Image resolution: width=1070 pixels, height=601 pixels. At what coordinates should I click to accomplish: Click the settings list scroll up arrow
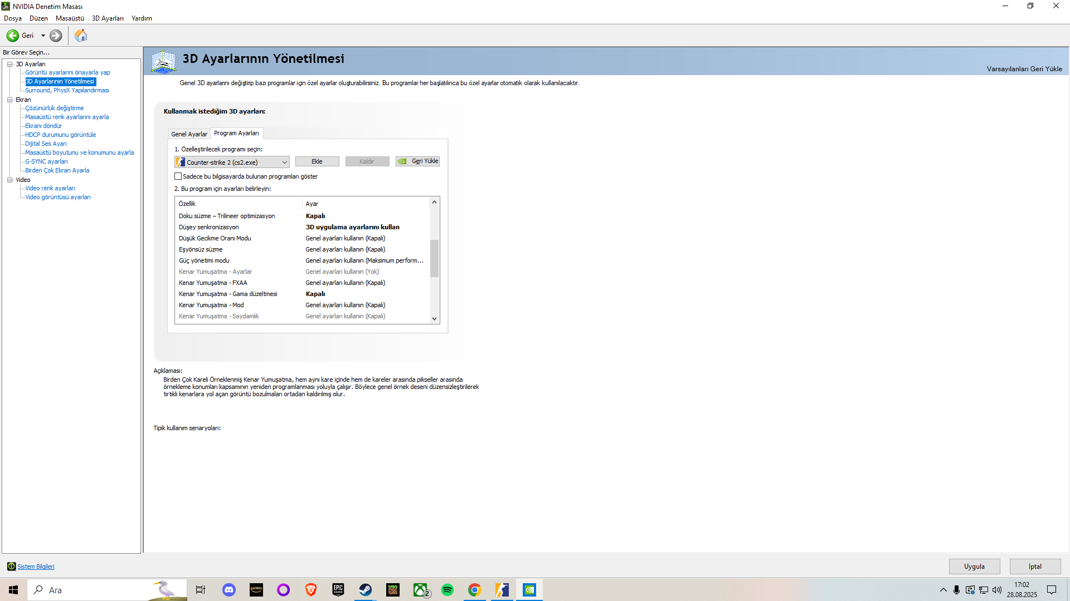tap(435, 202)
